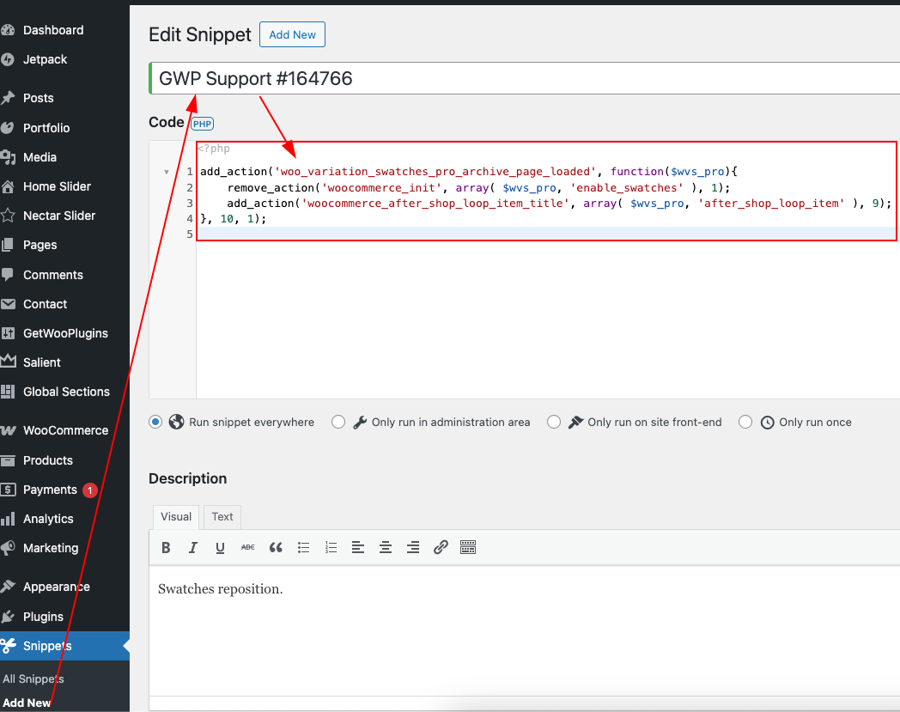Select Only run once option
Viewport: 900px width, 712px height.
point(745,422)
